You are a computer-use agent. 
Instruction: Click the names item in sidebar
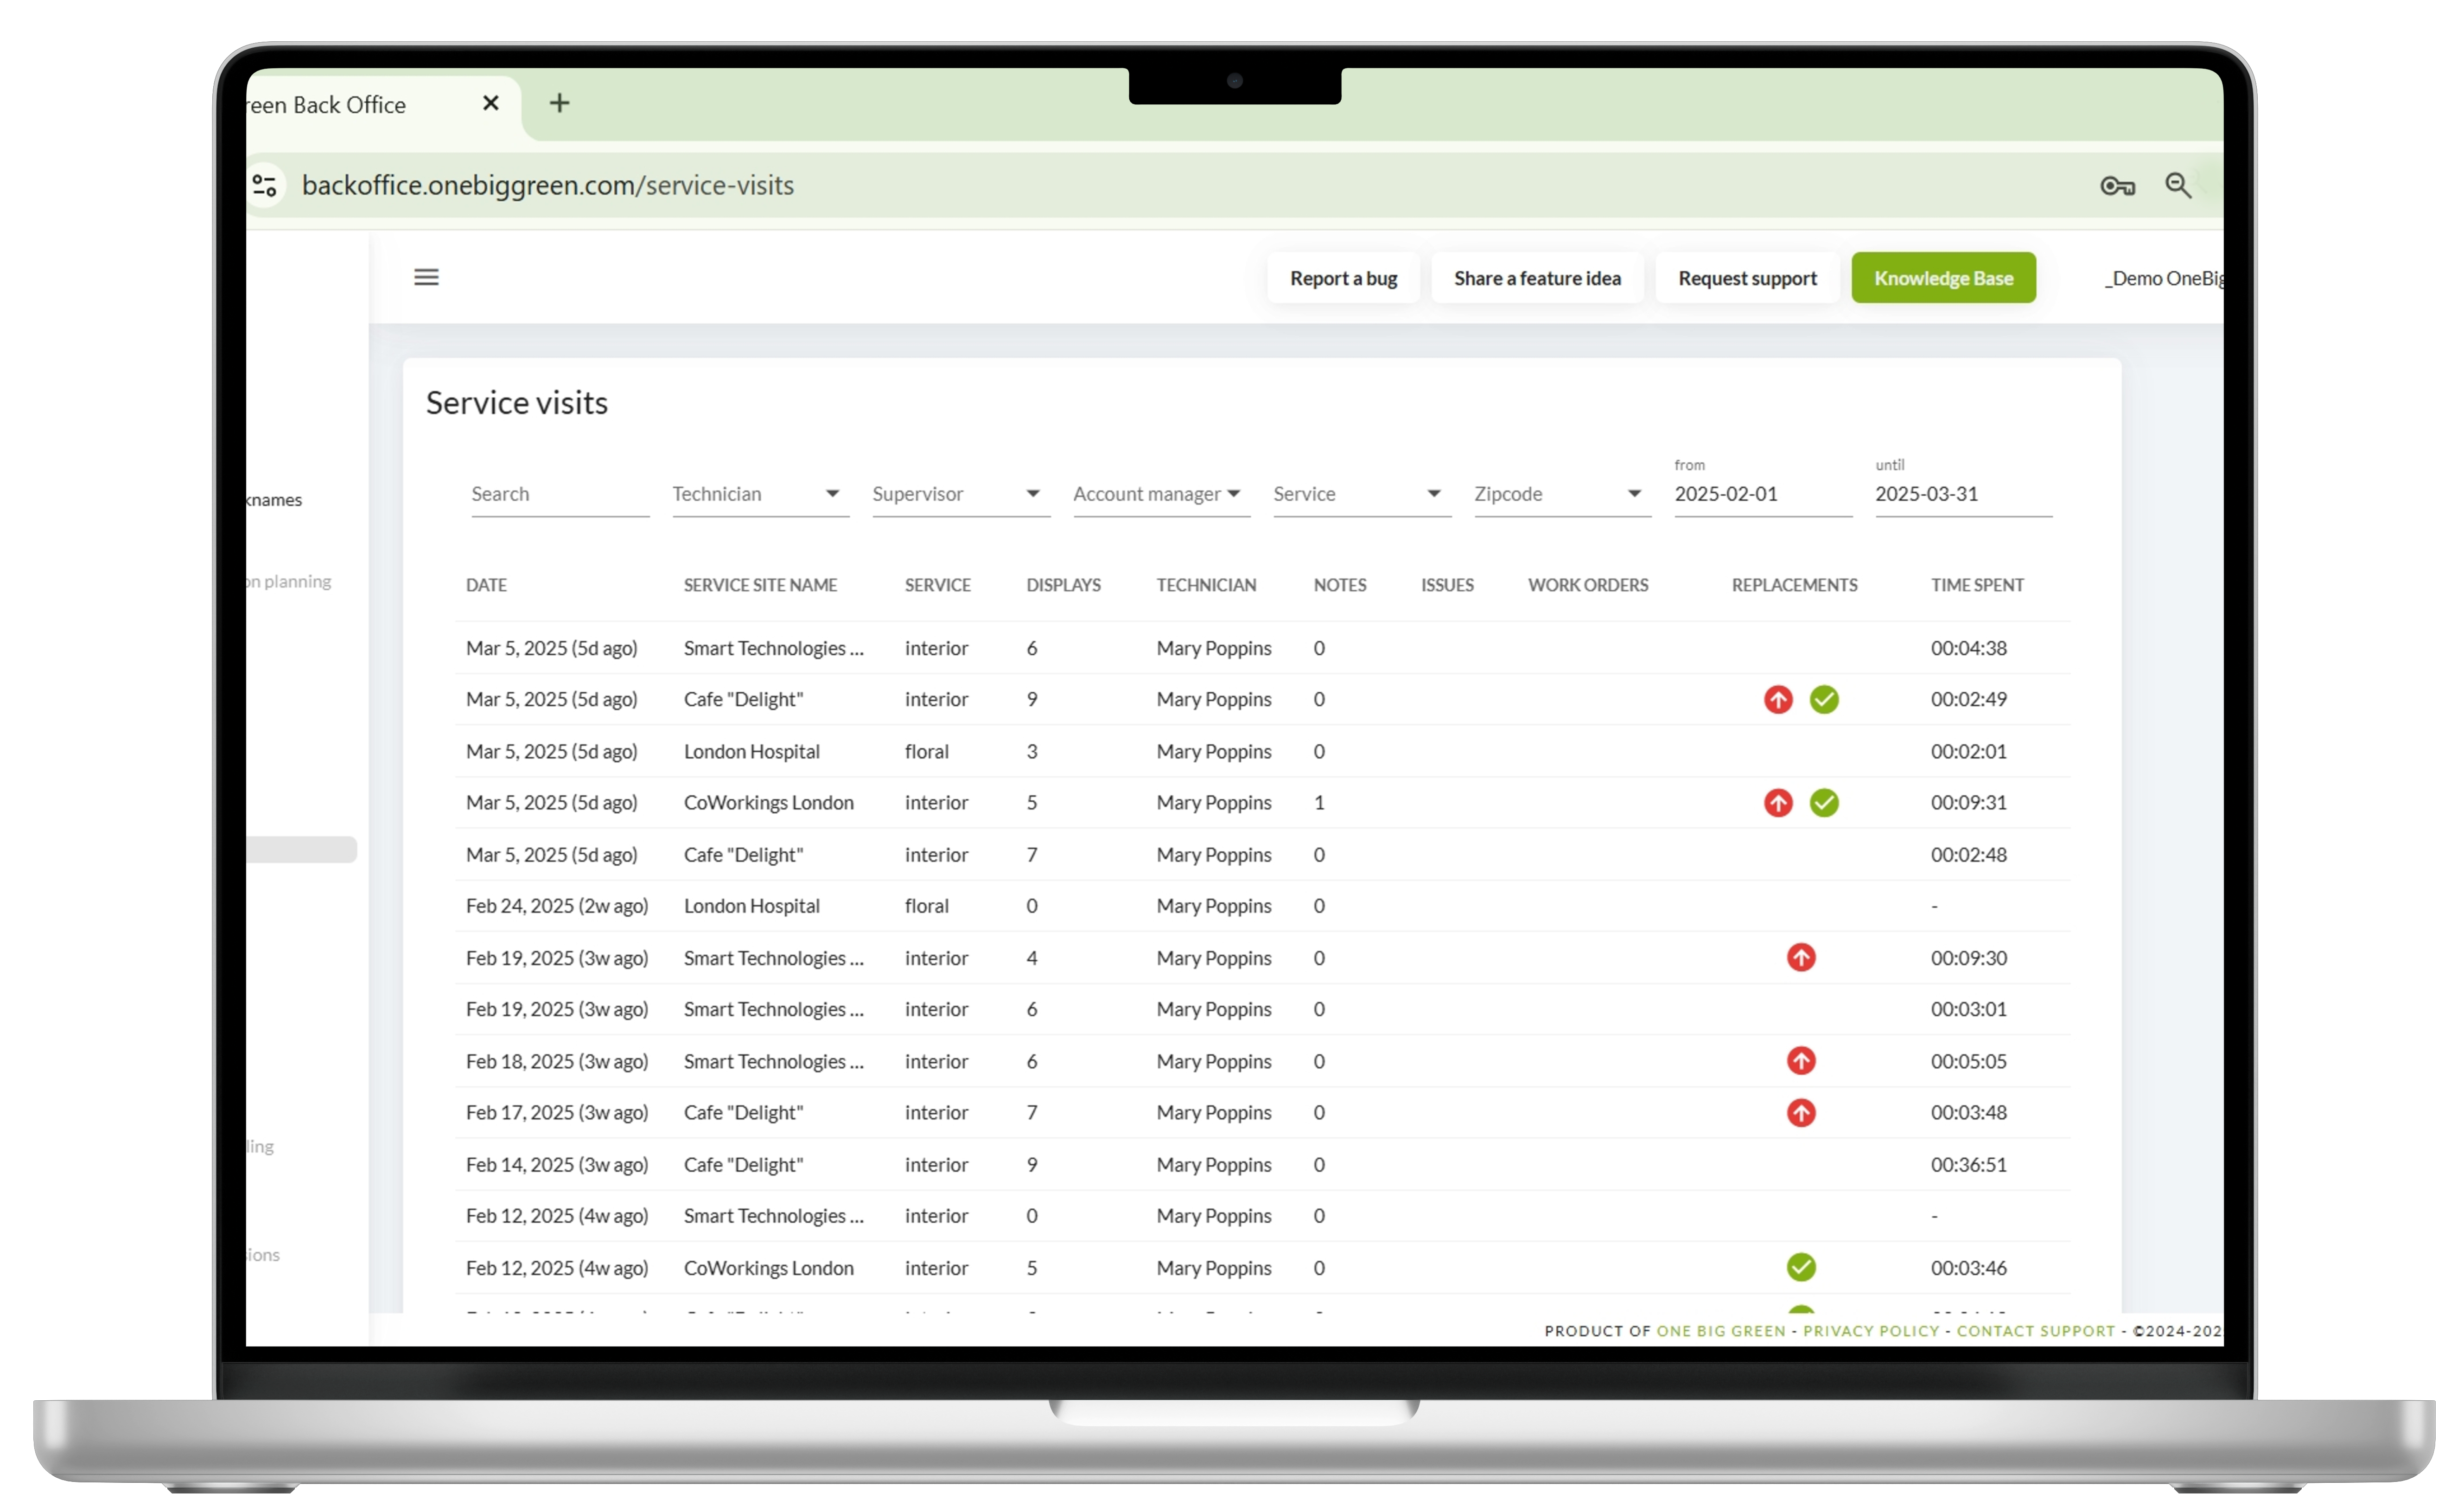(274, 499)
